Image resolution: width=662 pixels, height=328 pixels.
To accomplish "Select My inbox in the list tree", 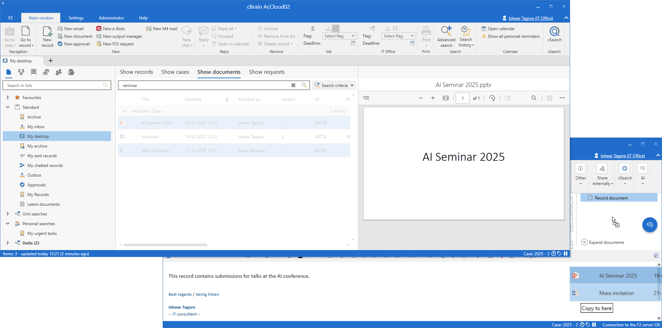I will pyautogui.click(x=36, y=127).
